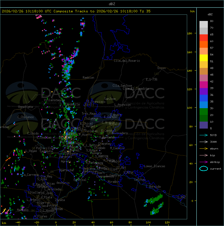Screen dimensions: 224x226
Task: Select the bright yellow 51-54 dBZ band
Action: 204,58
